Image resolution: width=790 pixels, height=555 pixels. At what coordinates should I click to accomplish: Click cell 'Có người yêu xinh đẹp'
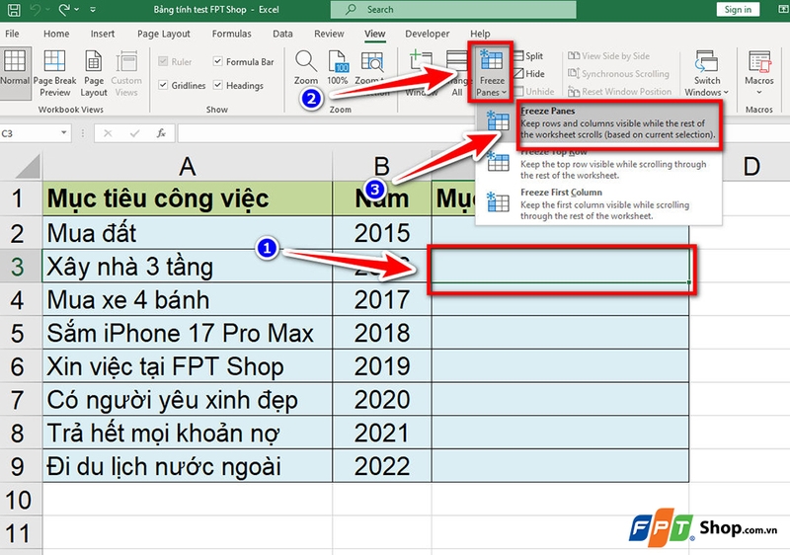pos(188,399)
